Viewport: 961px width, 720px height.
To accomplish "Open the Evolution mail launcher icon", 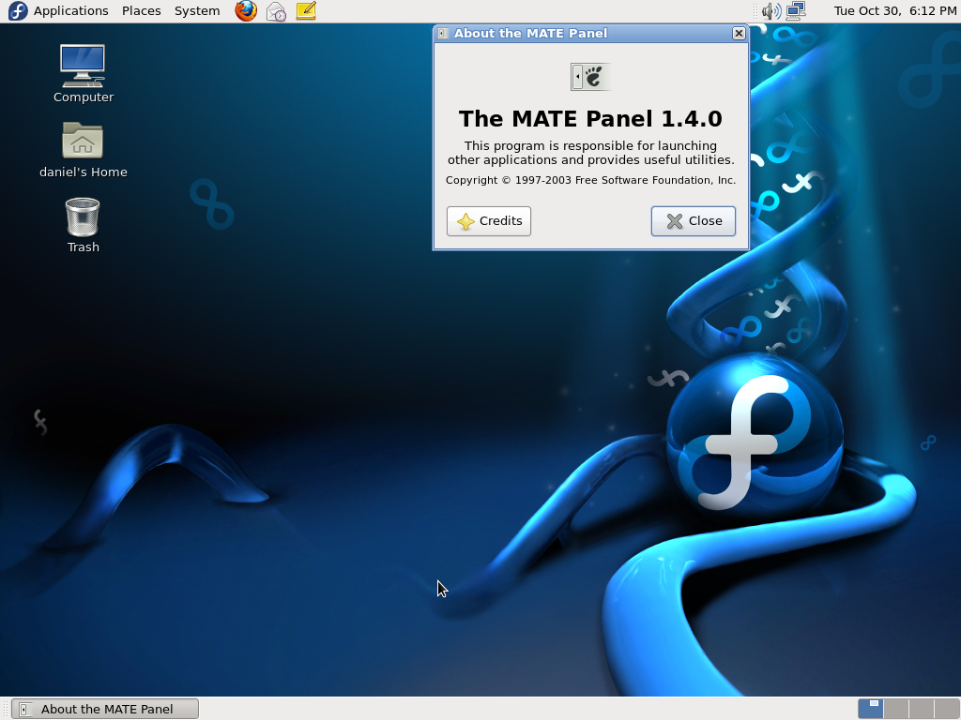I will [275, 10].
